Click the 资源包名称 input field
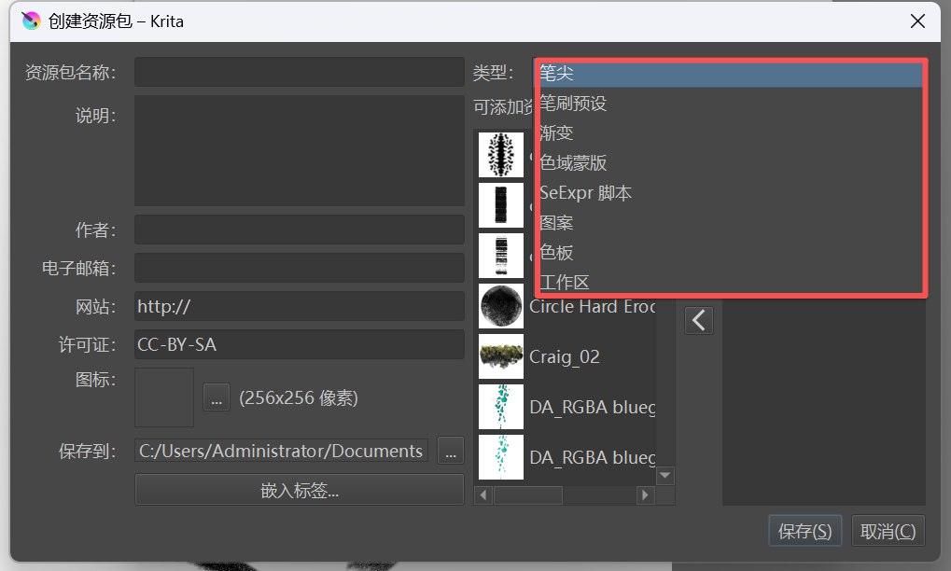The image size is (951, 571). coord(299,73)
